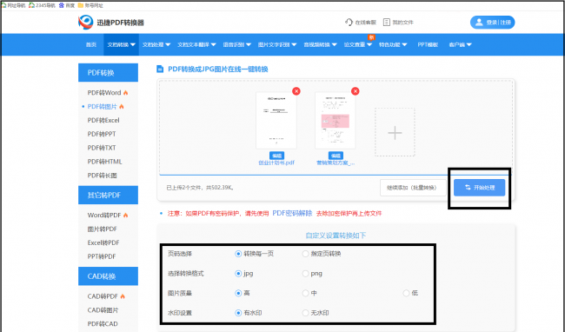Open PPT转PDF in the sidebar
The image size is (565, 332).
(x=102, y=256)
